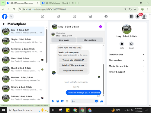Open the account profile avatar menu
The height and width of the screenshot is (113, 151).
pyautogui.click(x=144, y=17)
